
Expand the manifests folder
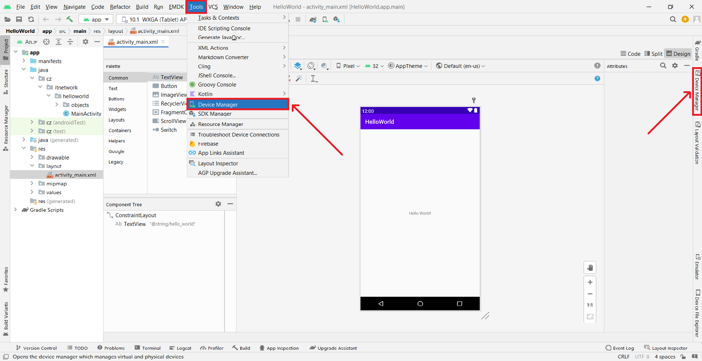point(24,61)
